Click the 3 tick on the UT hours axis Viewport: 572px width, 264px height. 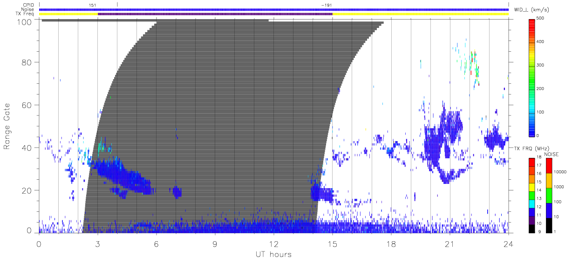(x=98, y=243)
